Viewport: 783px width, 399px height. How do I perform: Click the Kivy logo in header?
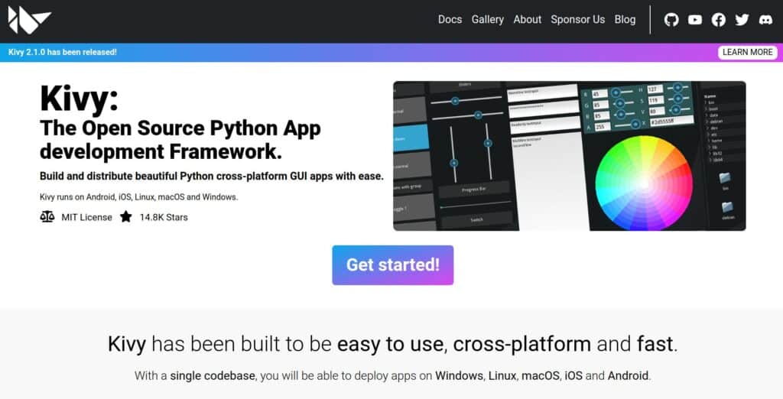(x=29, y=21)
